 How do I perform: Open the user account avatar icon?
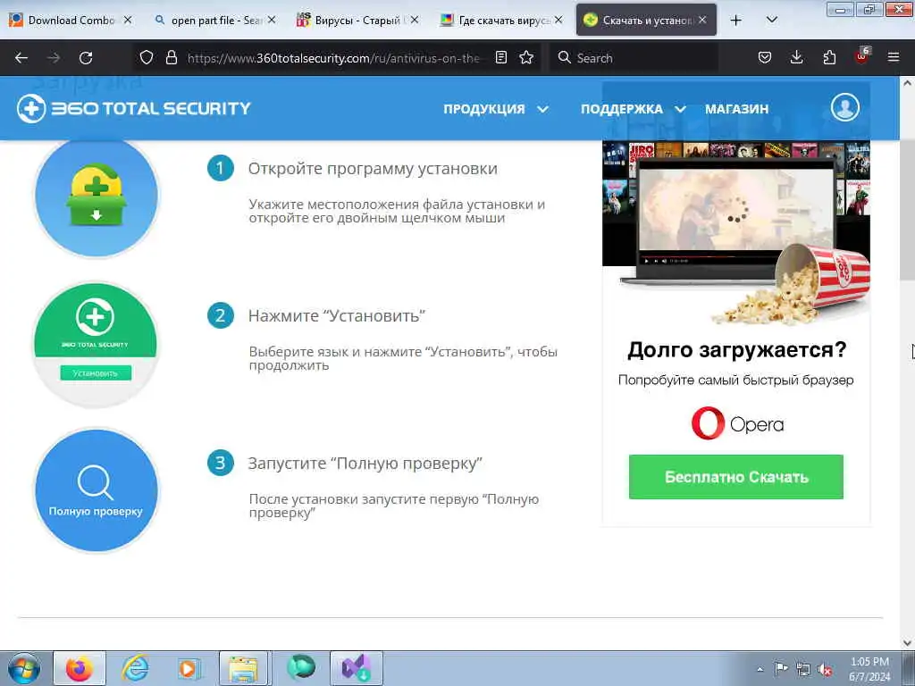845,108
